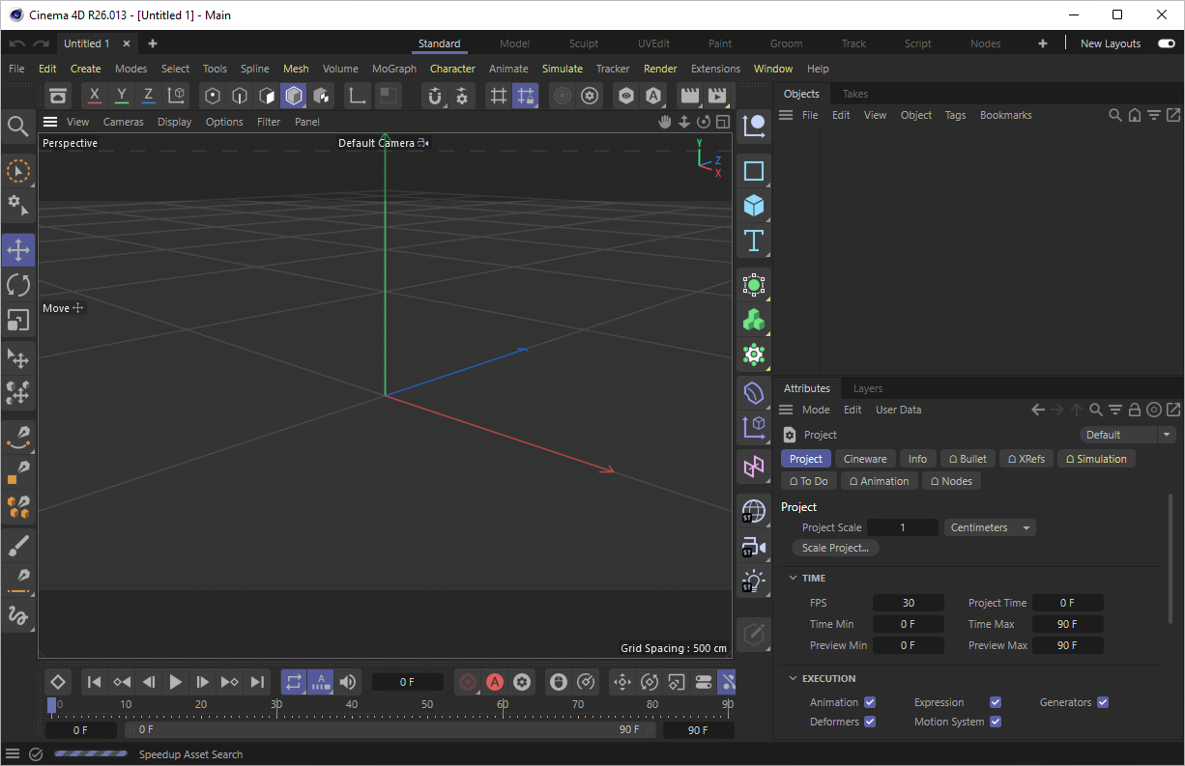Uncheck the Animation execution checkbox

[870, 702]
